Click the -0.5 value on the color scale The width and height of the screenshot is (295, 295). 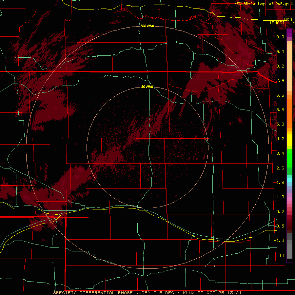279,226
